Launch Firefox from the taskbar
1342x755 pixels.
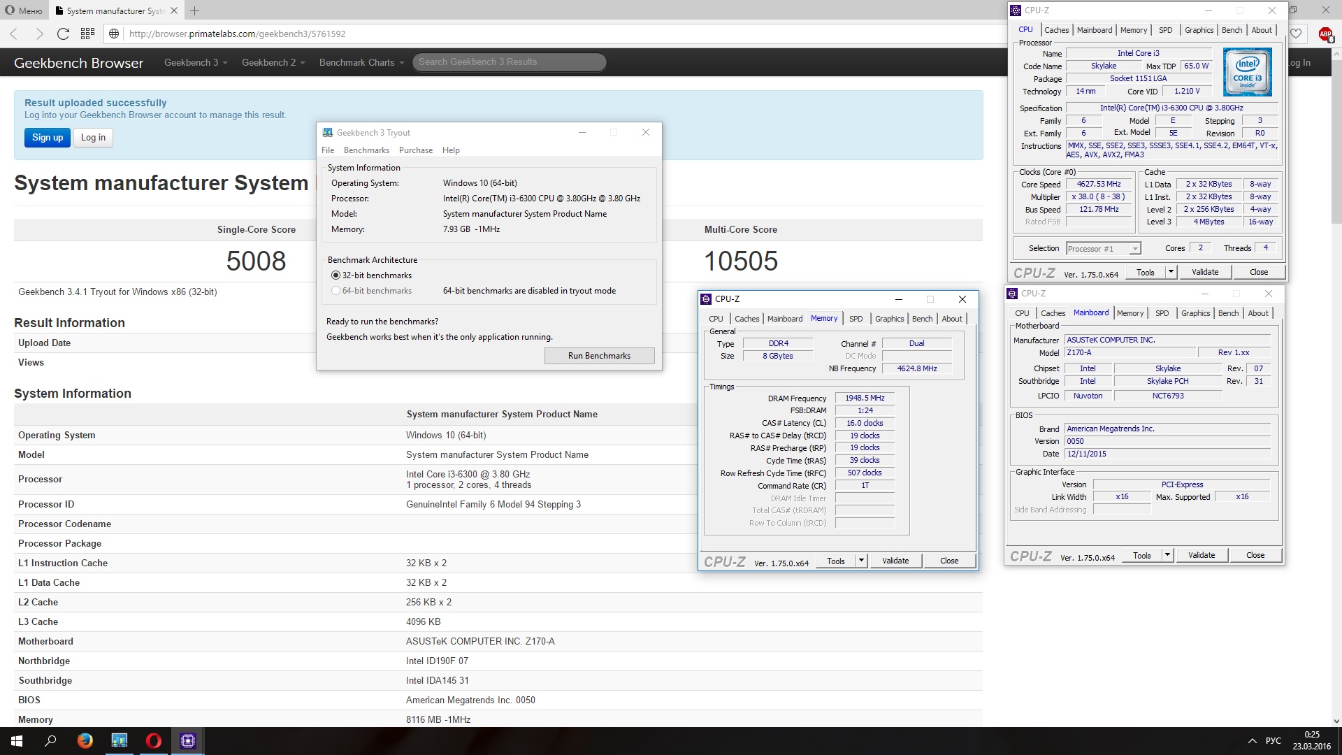click(x=85, y=741)
